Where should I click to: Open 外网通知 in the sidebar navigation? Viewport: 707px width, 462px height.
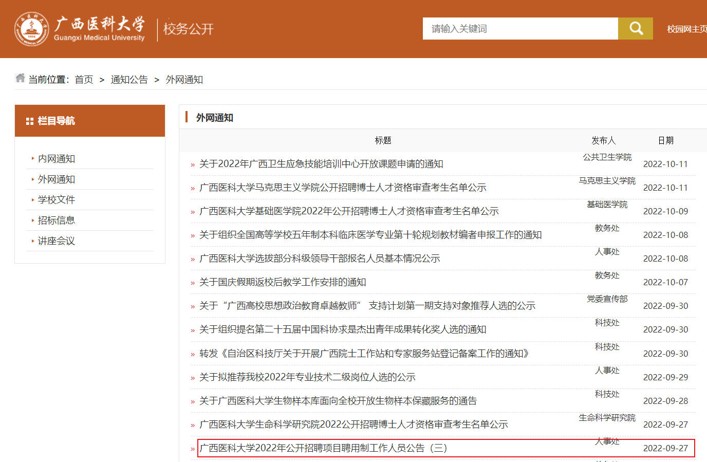pos(57,179)
